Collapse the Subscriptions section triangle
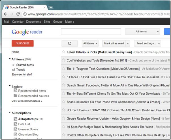This screenshot has height=140, width=171. pyautogui.click(x=10, y=113)
